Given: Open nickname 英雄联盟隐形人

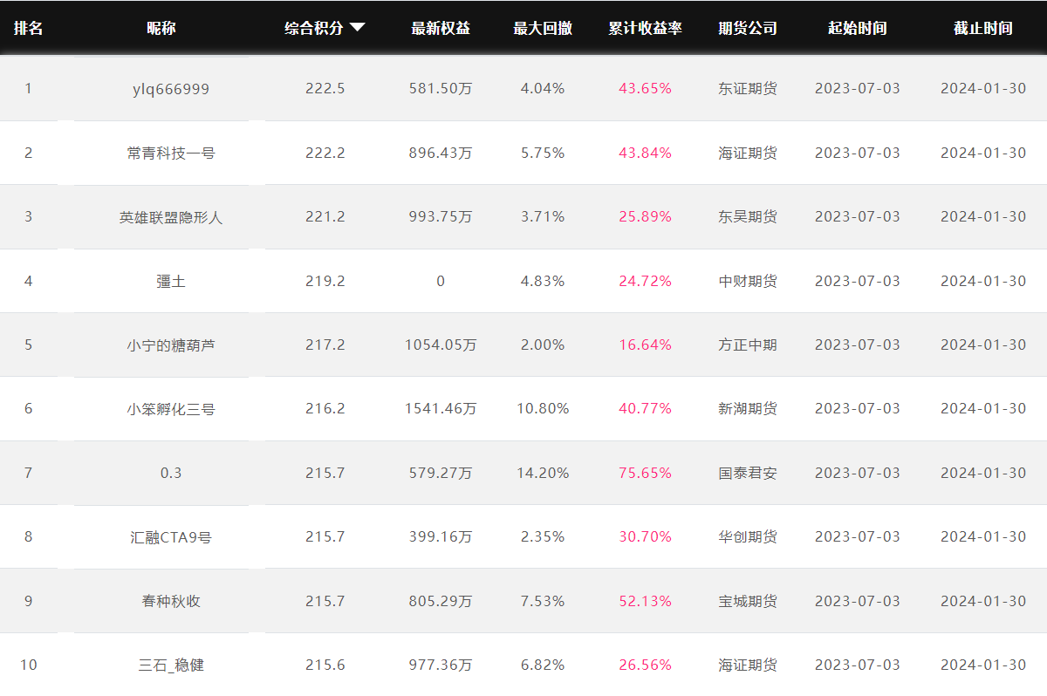Looking at the screenshot, I should coord(171,217).
